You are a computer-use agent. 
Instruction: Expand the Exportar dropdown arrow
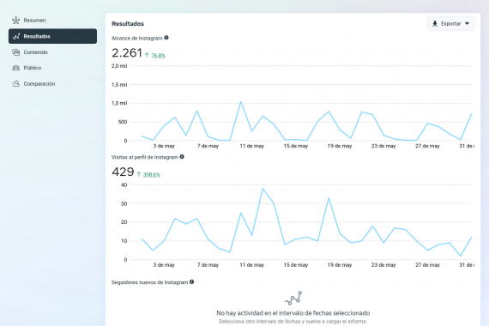(467, 24)
